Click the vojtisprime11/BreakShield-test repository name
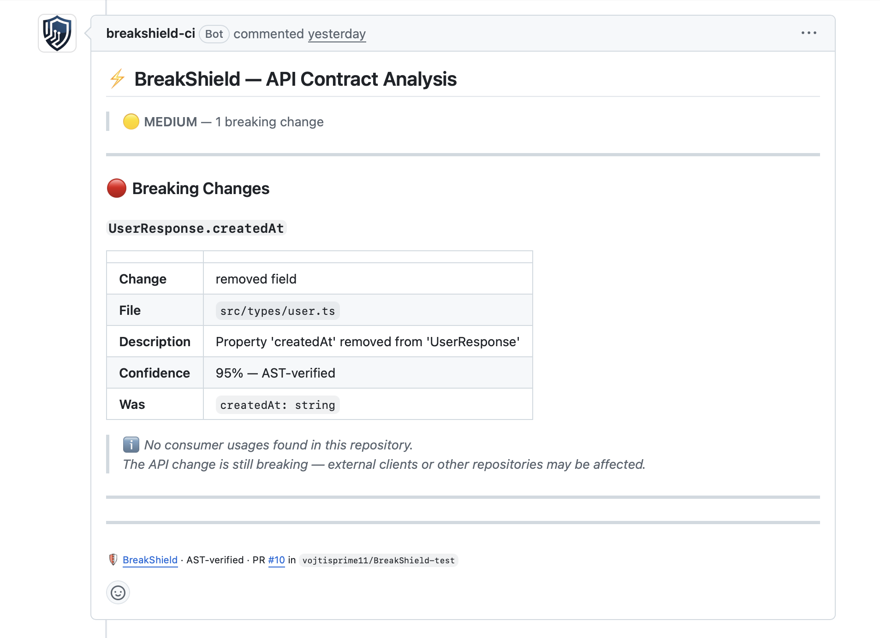880x638 pixels. [378, 561]
